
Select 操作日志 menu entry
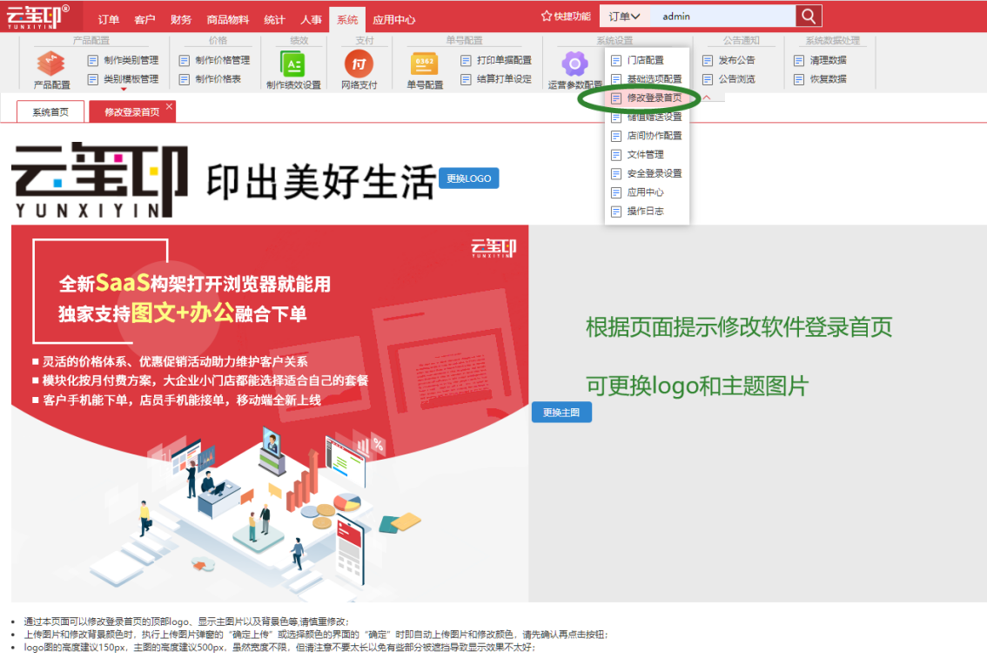tap(647, 212)
